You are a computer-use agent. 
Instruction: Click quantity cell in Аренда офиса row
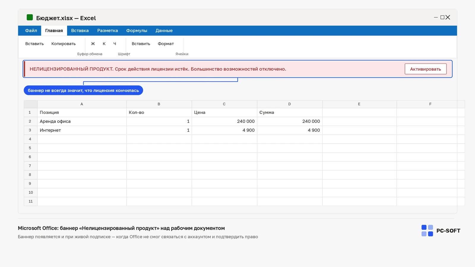[x=159, y=121]
